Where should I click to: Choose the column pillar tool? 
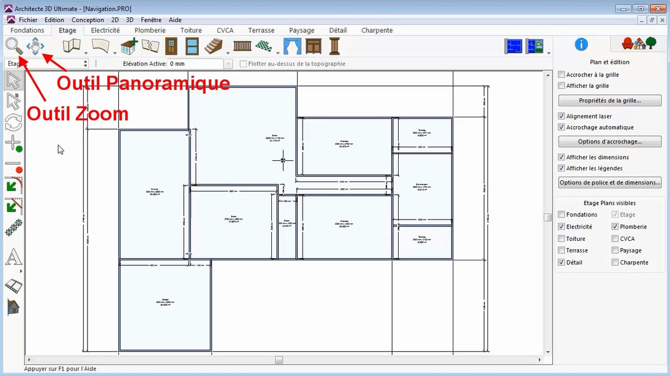point(334,46)
